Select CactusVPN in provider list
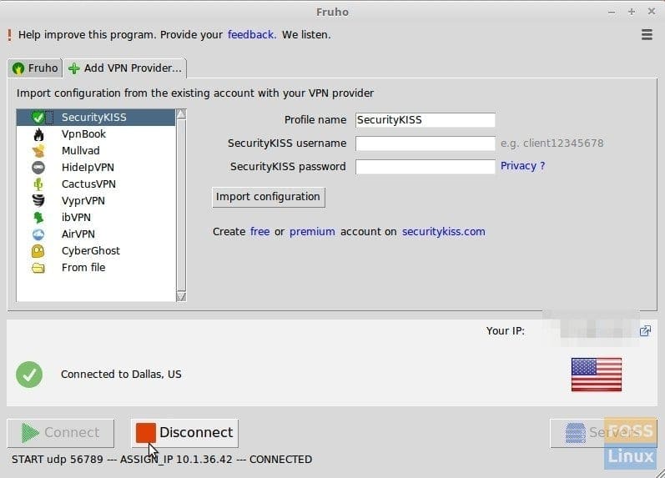 (96, 184)
